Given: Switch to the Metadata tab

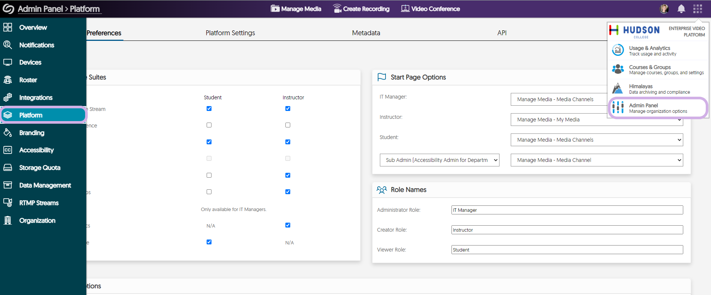Looking at the screenshot, I should pos(366,33).
